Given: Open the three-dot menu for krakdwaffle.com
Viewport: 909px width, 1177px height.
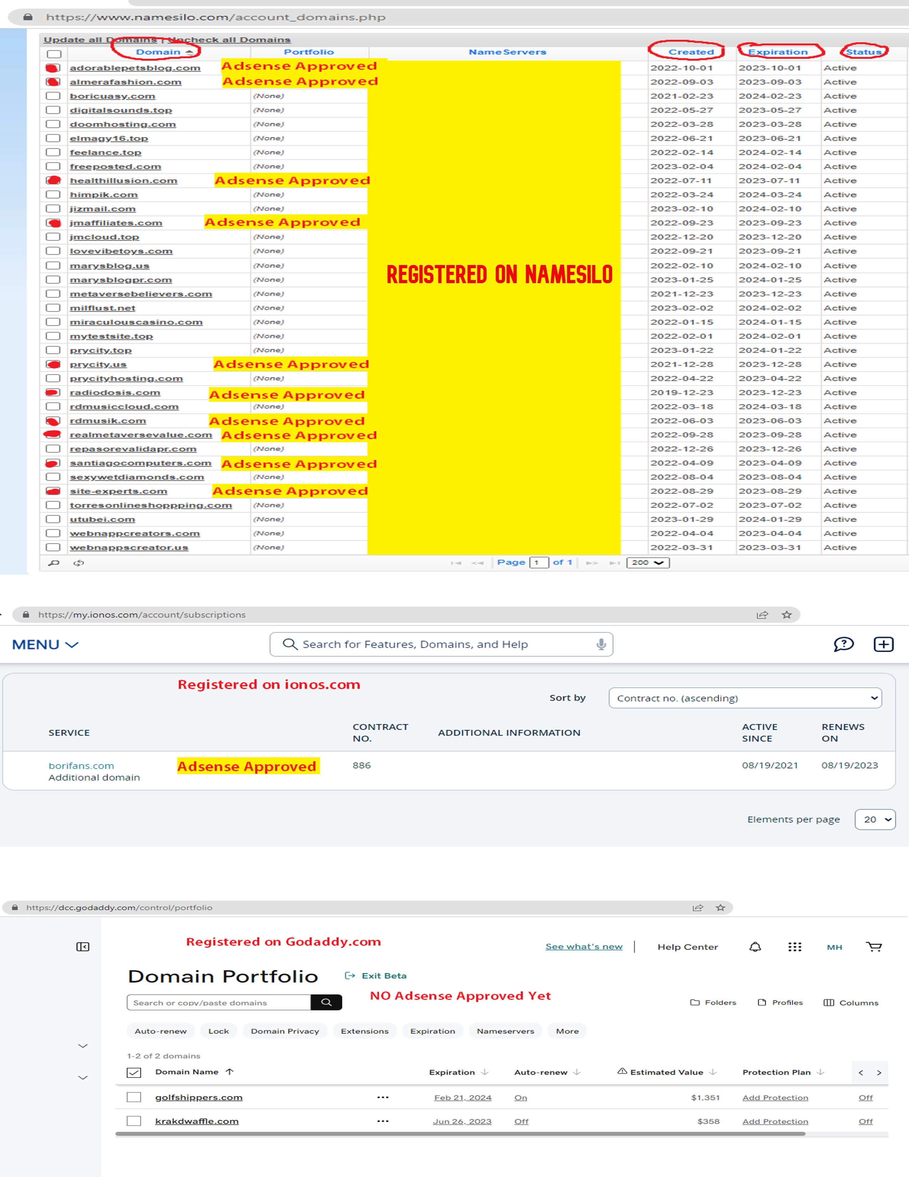Looking at the screenshot, I should (x=383, y=1121).
